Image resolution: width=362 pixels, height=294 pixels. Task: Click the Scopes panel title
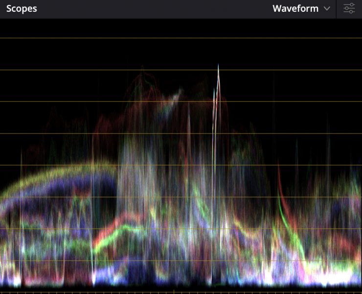click(22, 9)
